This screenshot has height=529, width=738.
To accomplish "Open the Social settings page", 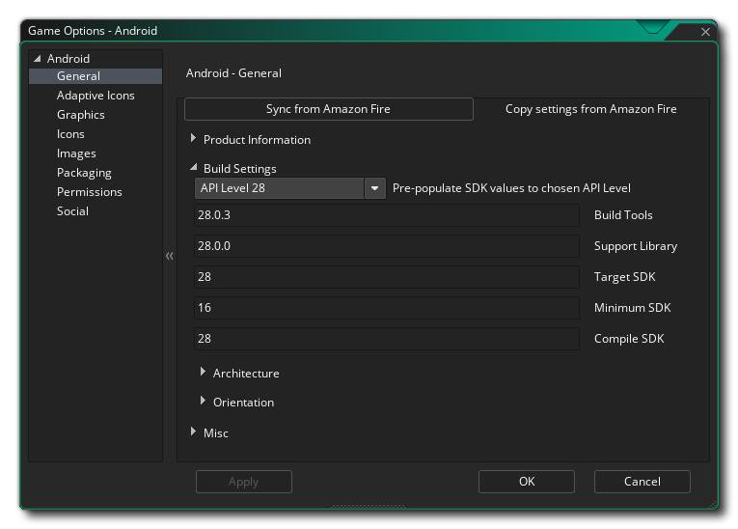I will coord(72,211).
